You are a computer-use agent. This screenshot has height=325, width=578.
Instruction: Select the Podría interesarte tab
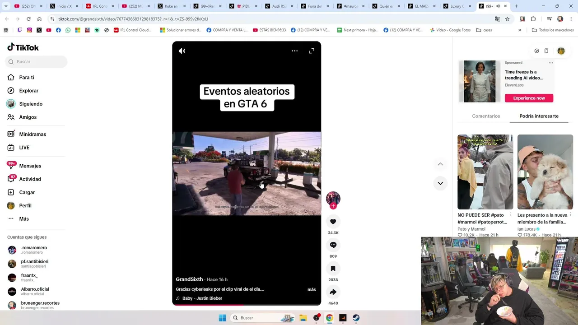tap(539, 116)
